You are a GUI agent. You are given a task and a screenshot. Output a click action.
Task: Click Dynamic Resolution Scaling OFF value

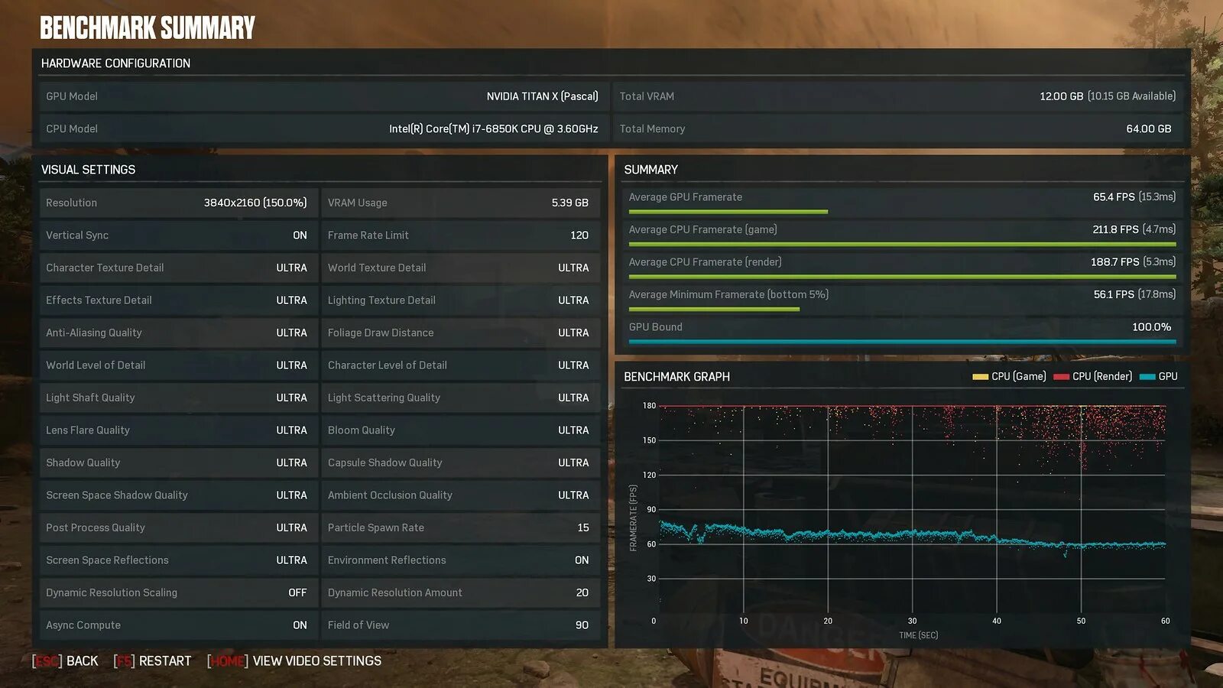(x=297, y=592)
